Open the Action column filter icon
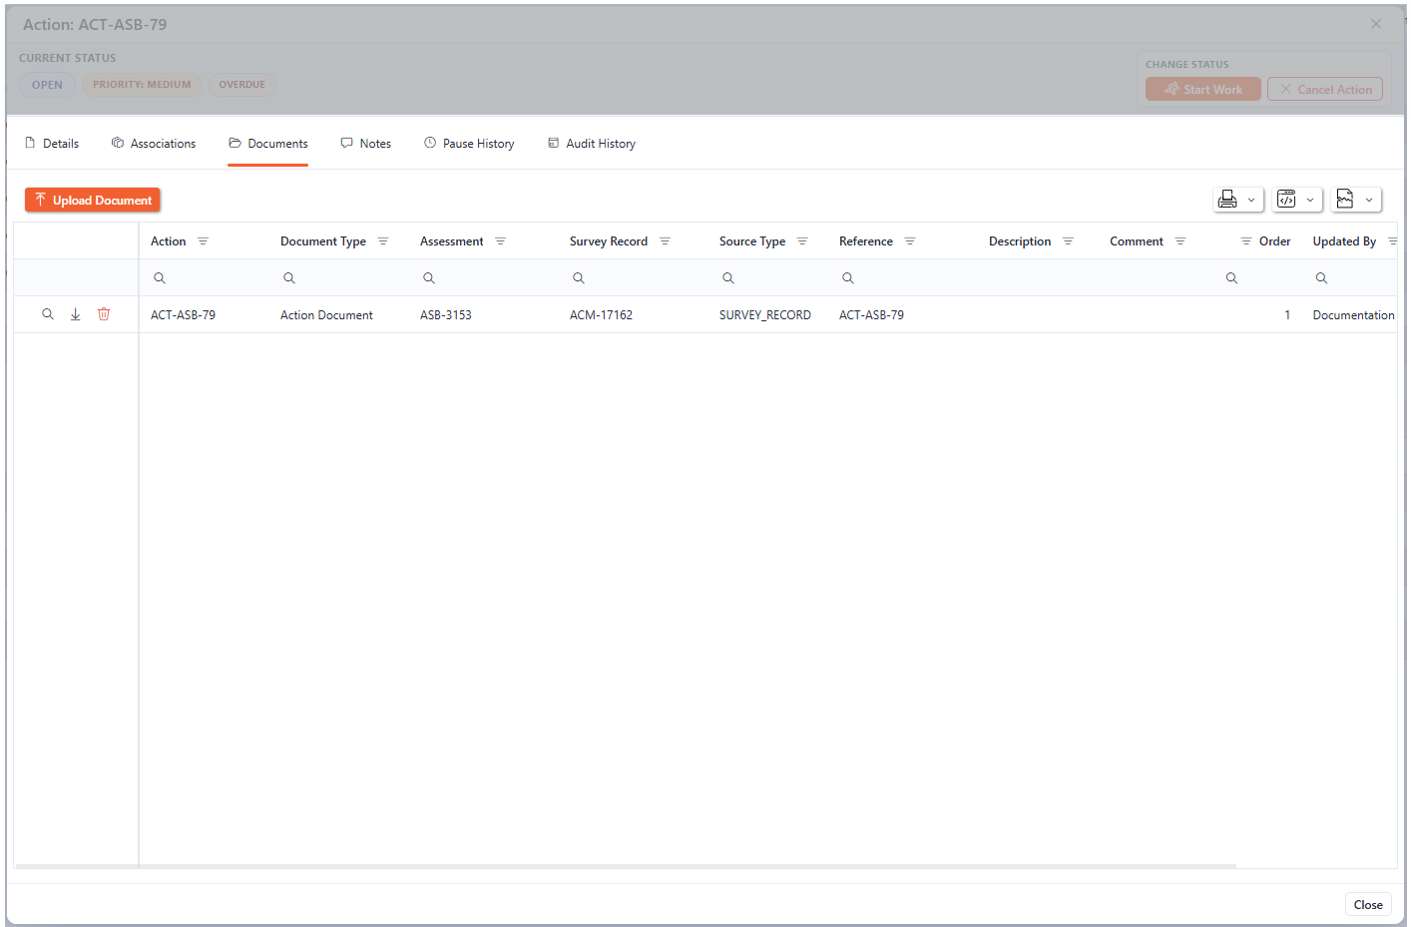Screen dimensions: 1411x927 point(204,240)
